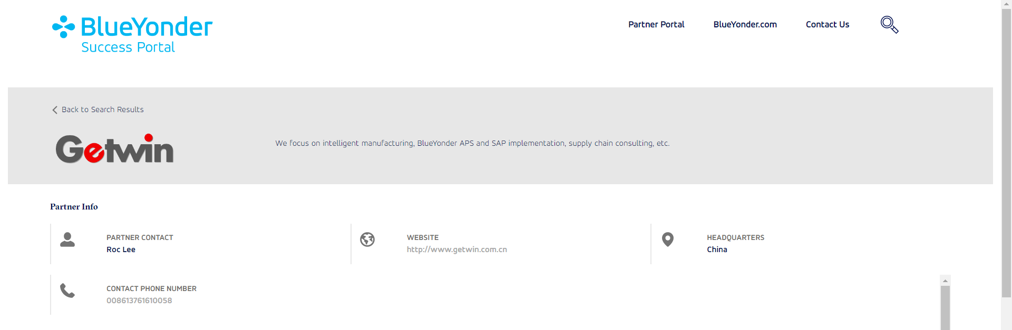The height and width of the screenshot is (330, 1012).
Task: Click the inner scrollbar up arrow
Action: pyautogui.click(x=945, y=281)
